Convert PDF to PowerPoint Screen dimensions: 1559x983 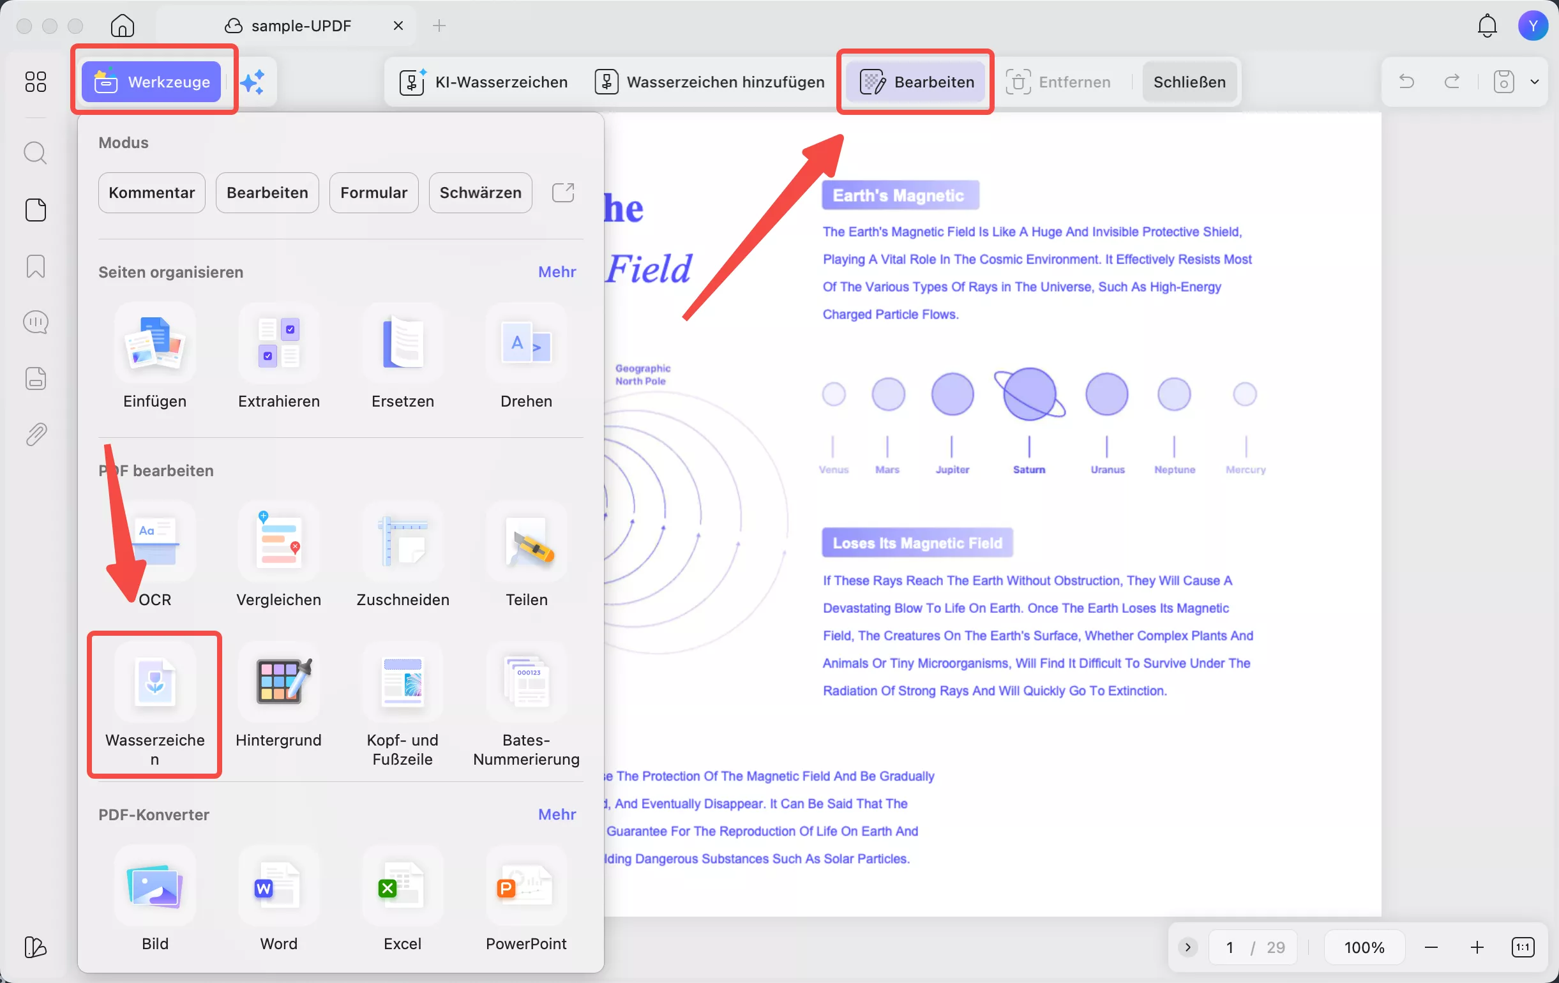tap(526, 899)
